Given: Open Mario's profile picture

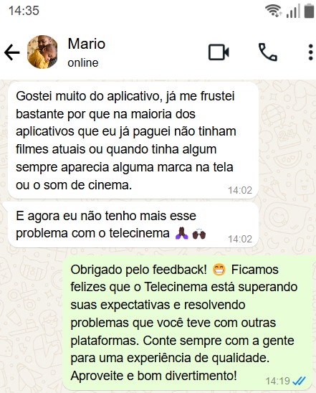Looking at the screenshot, I should click(x=42, y=52).
